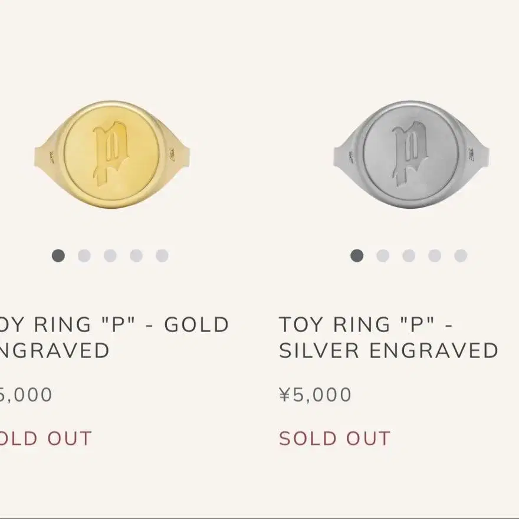Select fifth carousel dot under silver ring
Image resolution: width=519 pixels, height=519 pixels.
[x=461, y=255]
